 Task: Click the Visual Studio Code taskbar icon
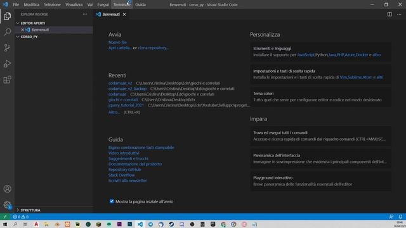[140, 224]
